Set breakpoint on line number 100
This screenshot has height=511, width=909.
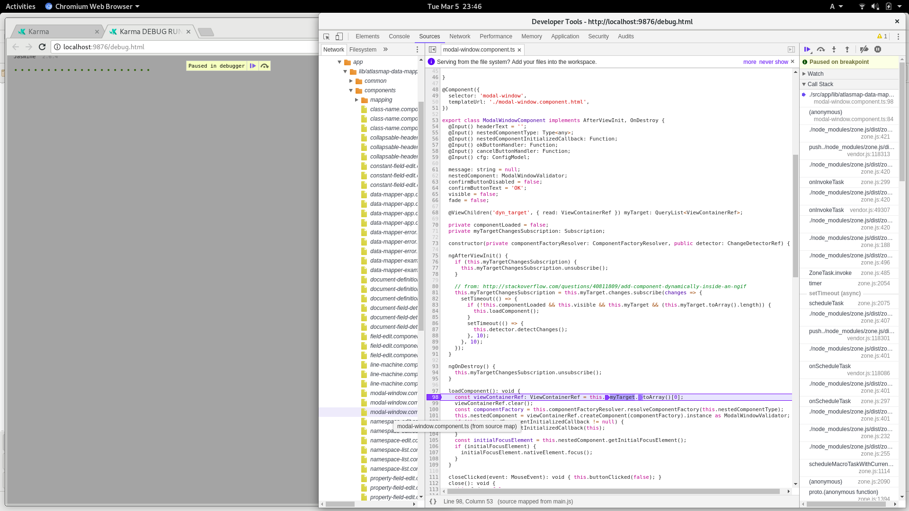point(434,410)
